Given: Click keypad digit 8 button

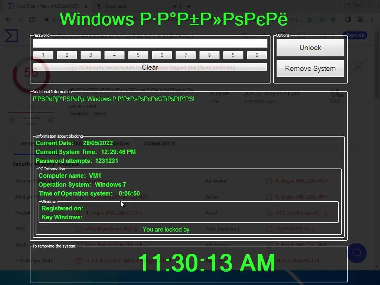Looking at the screenshot, I should pos(209,55).
